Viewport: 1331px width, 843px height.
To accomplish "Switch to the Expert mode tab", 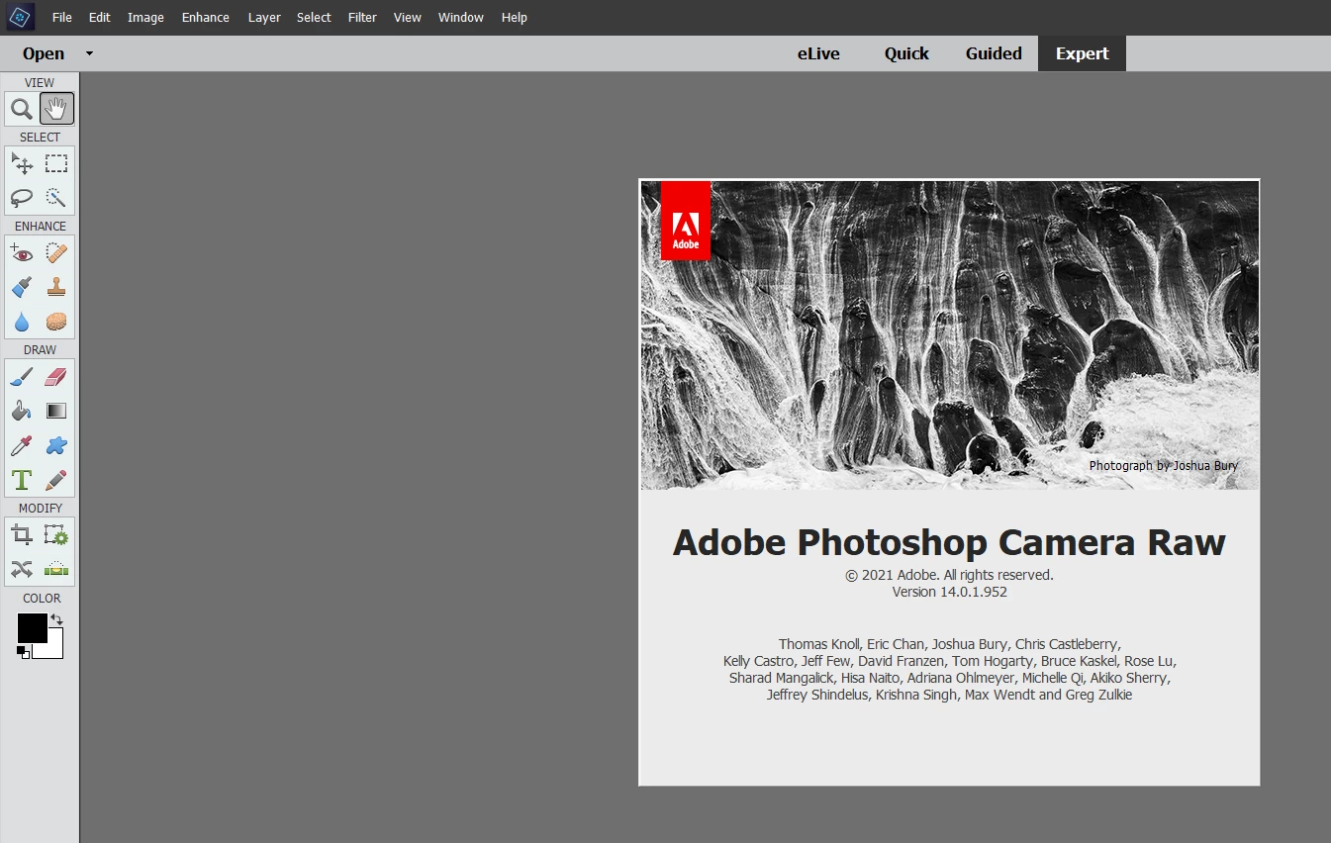I will pyautogui.click(x=1082, y=53).
